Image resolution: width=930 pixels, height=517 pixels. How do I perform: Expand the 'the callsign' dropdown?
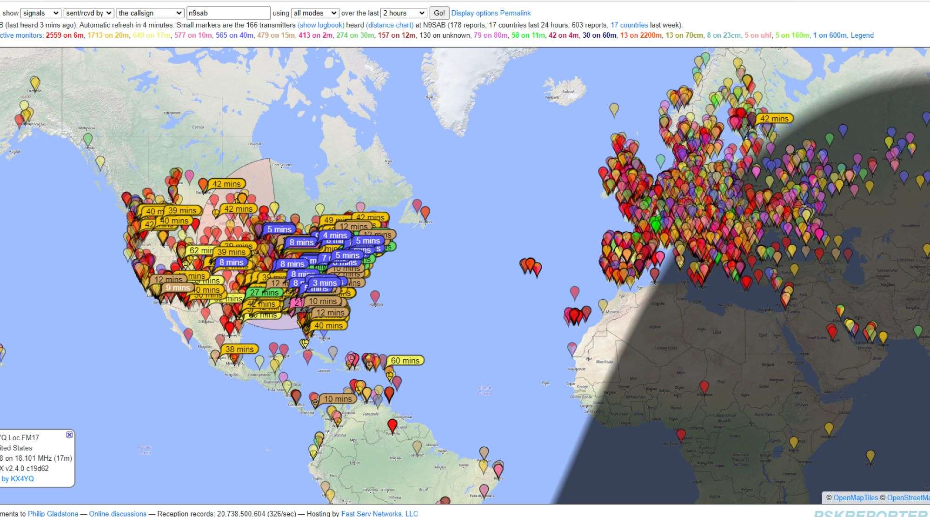tap(150, 13)
